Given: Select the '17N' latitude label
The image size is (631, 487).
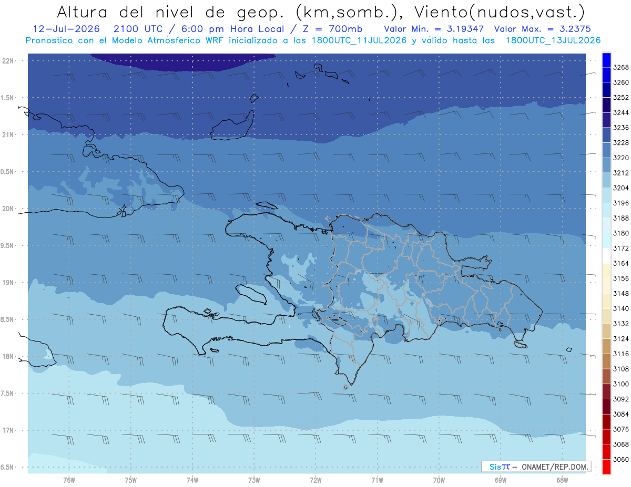Looking at the screenshot, I should [x=7, y=430].
